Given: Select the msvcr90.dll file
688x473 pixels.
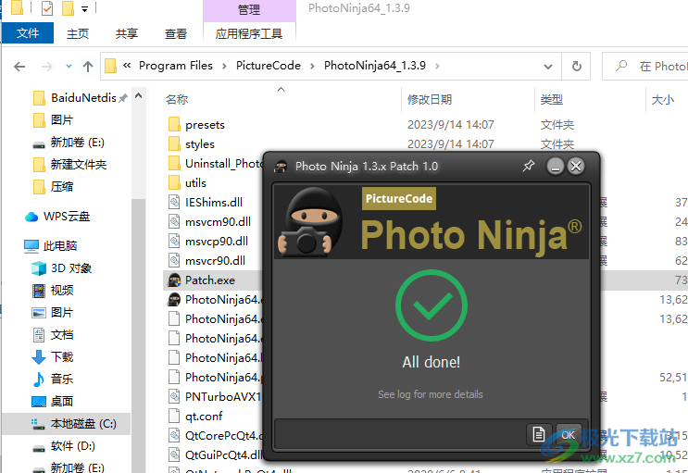Looking at the screenshot, I should pos(215,261).
